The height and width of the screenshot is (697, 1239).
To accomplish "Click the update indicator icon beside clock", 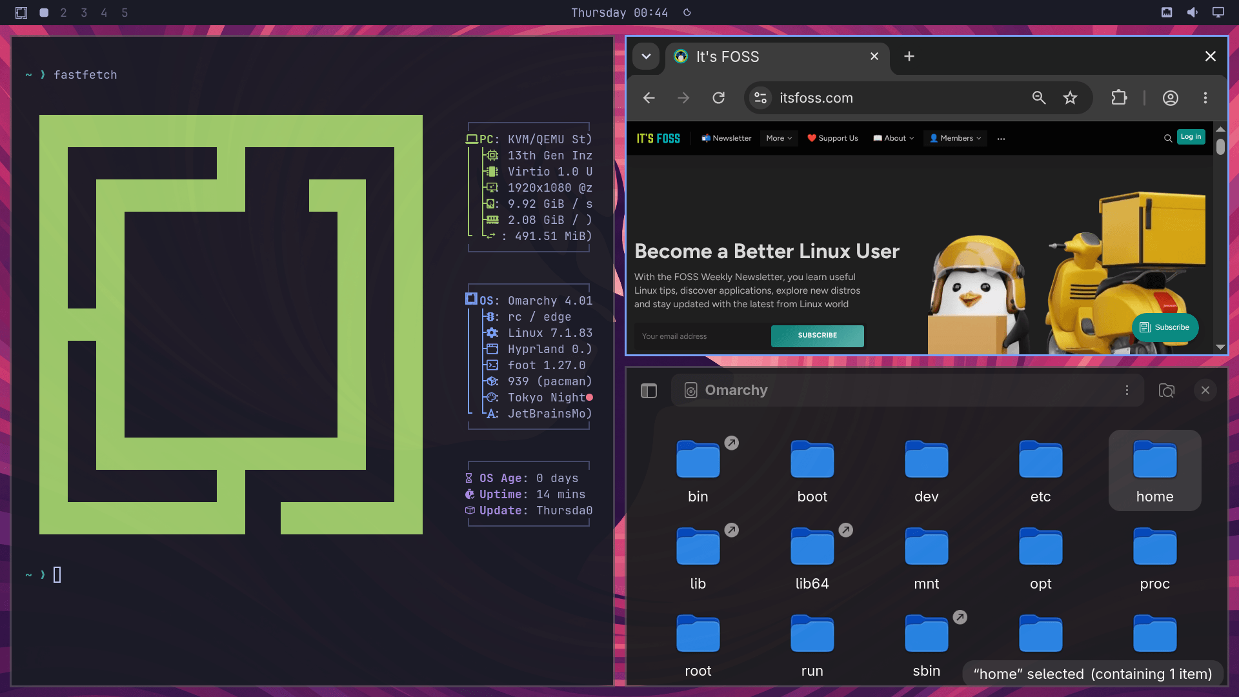I will point(687,12).
